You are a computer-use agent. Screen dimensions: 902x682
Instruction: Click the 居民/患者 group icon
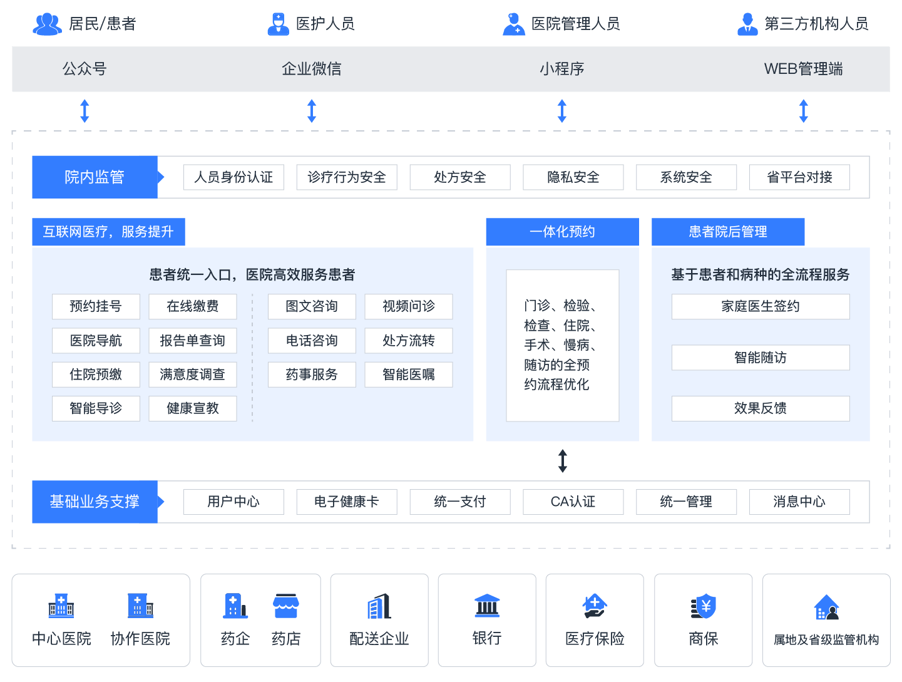(46, 24)
